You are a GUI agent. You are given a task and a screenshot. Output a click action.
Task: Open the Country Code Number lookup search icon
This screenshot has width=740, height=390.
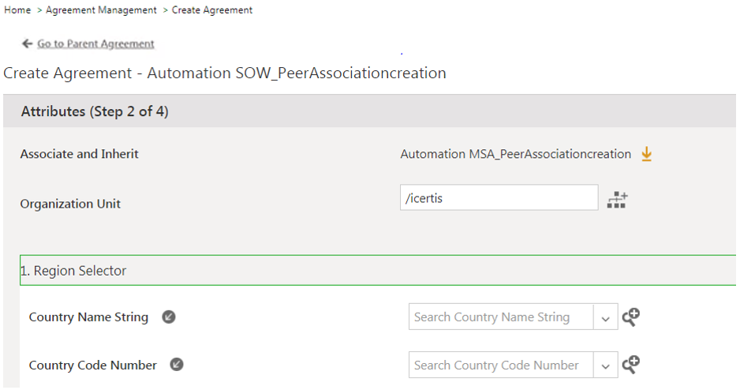(630, 365)
